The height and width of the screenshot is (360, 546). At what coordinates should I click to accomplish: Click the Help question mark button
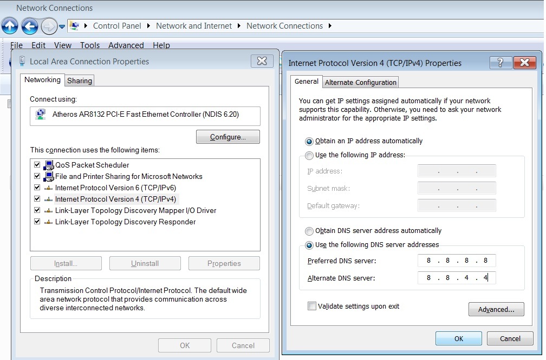click(500, 63)
